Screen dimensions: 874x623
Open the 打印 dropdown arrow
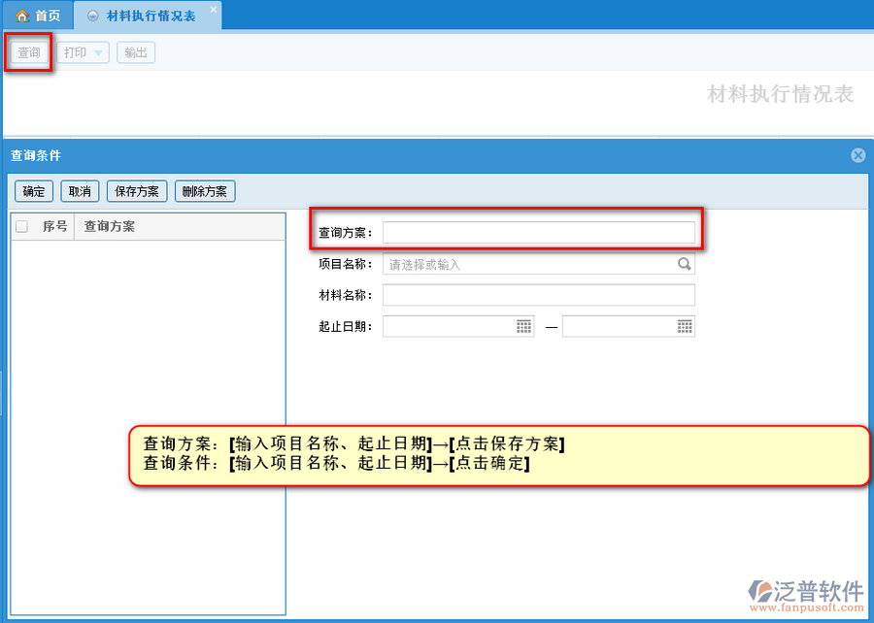pos(98,52)
